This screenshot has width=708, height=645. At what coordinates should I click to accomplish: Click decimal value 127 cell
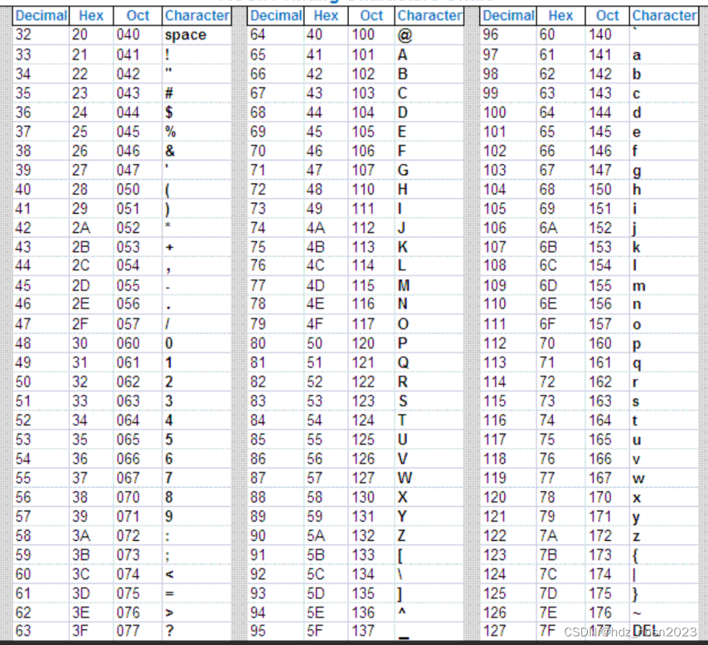(x=508, y=631)
